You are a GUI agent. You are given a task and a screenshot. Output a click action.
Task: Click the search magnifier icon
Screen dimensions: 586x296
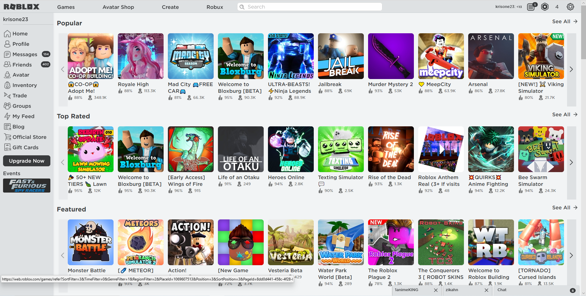pos(242,7)
